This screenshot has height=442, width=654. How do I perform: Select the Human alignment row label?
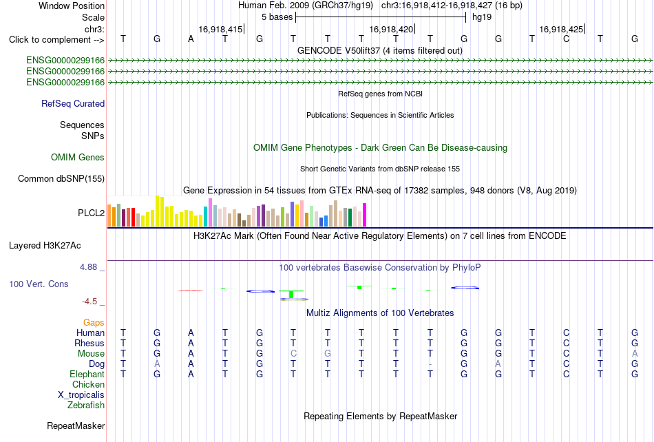(x=90, y=333)
